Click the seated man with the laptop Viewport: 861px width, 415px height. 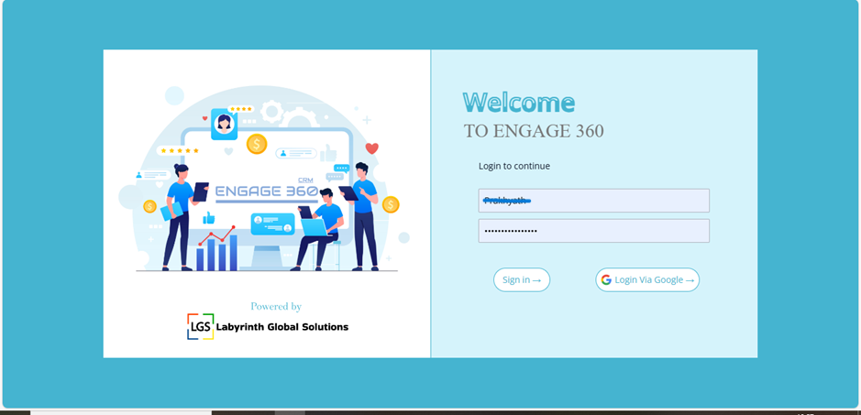click(321, 229)
